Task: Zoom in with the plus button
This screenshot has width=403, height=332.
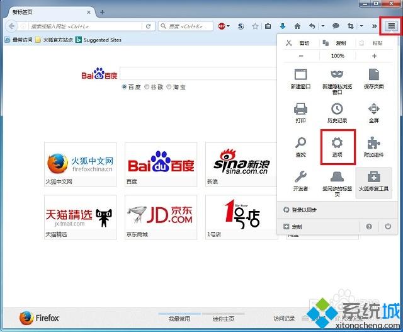Action: [374, 56]
